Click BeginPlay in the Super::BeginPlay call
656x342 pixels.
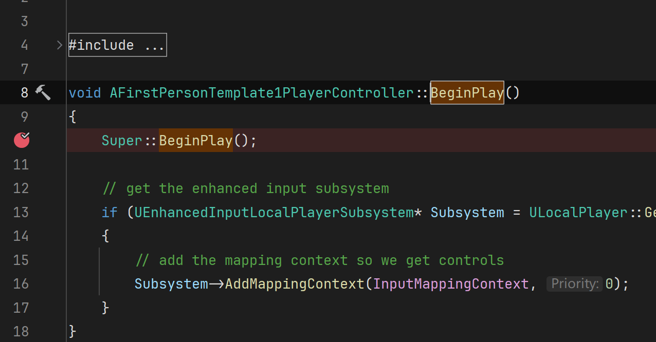[195, 140]
